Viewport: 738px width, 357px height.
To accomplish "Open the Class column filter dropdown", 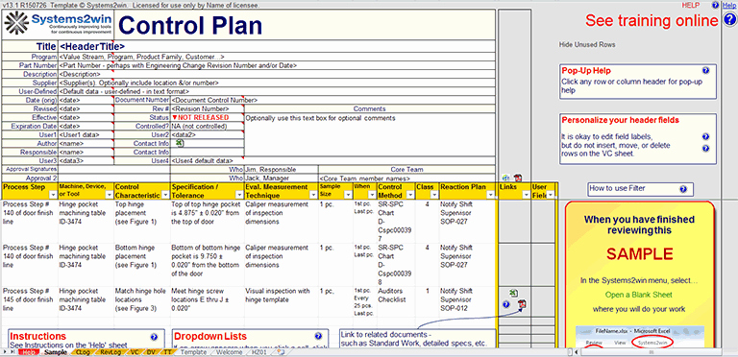I will (433, 195).
